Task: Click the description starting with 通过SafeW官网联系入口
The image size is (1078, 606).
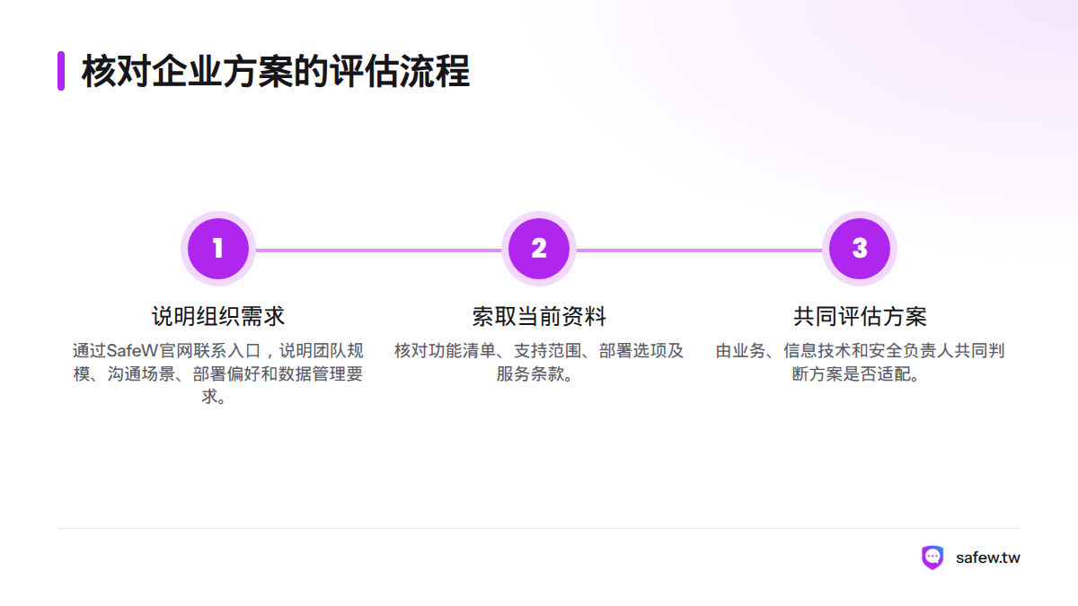Action: click(218, 373)
